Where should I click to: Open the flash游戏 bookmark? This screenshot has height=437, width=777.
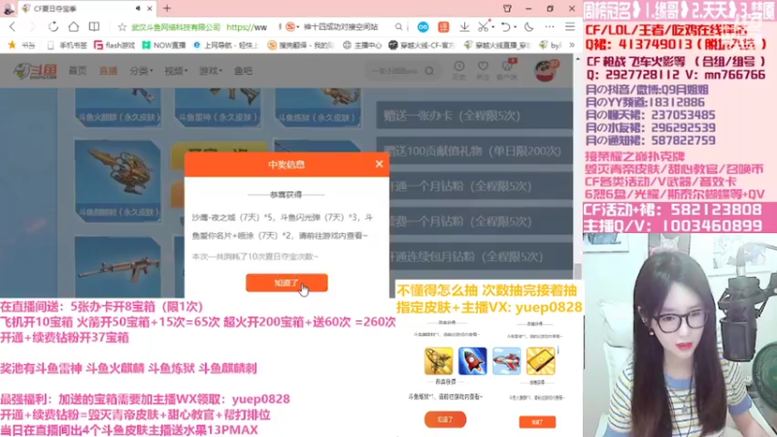[x=115, y=45]
